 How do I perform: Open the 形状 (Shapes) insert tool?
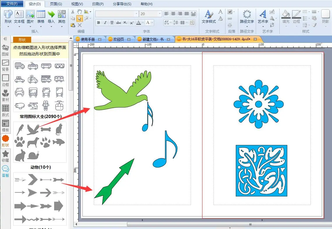pos(8,15)
